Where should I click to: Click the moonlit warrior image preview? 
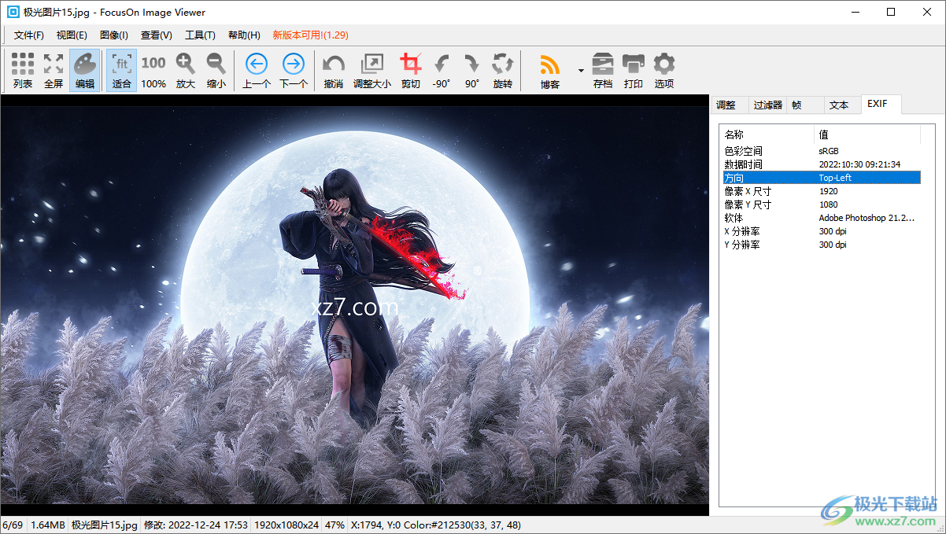[354, 305]
